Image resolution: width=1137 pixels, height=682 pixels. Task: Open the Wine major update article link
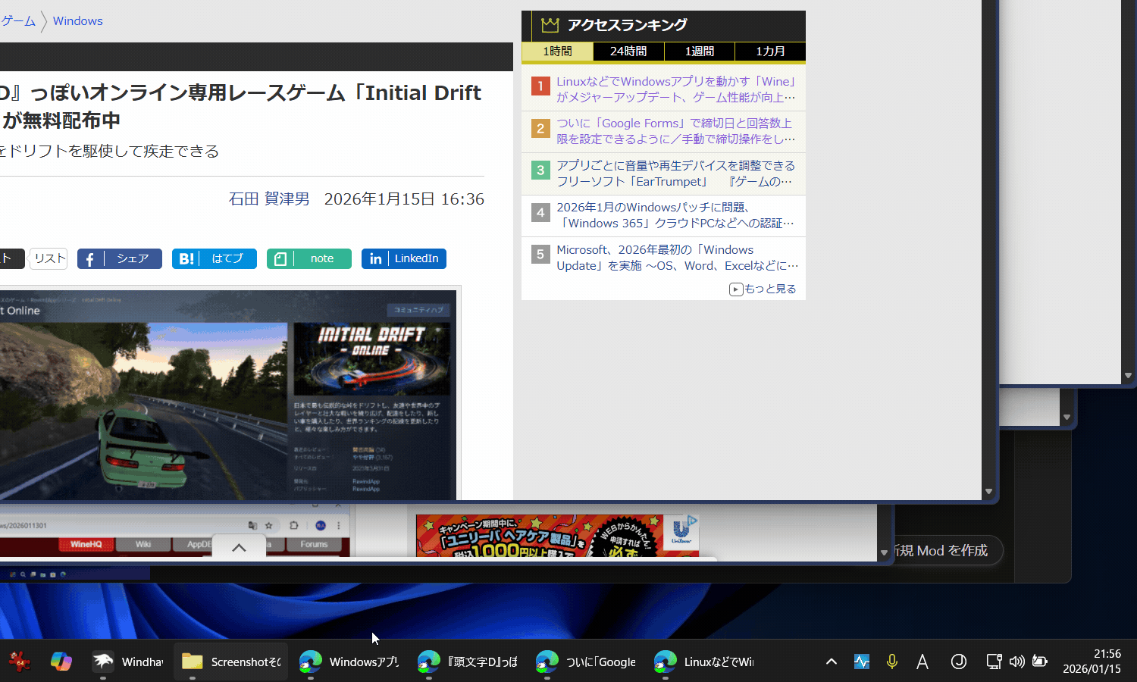pyautogui.click(x=675, y=89)
